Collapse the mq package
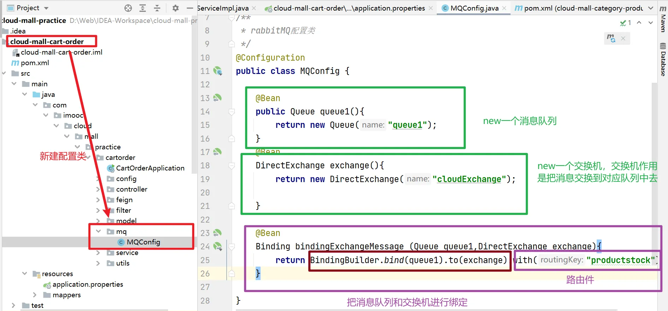The height and width of the screenshot is (311, 668). pyautogui.click(x=99, y=231)
